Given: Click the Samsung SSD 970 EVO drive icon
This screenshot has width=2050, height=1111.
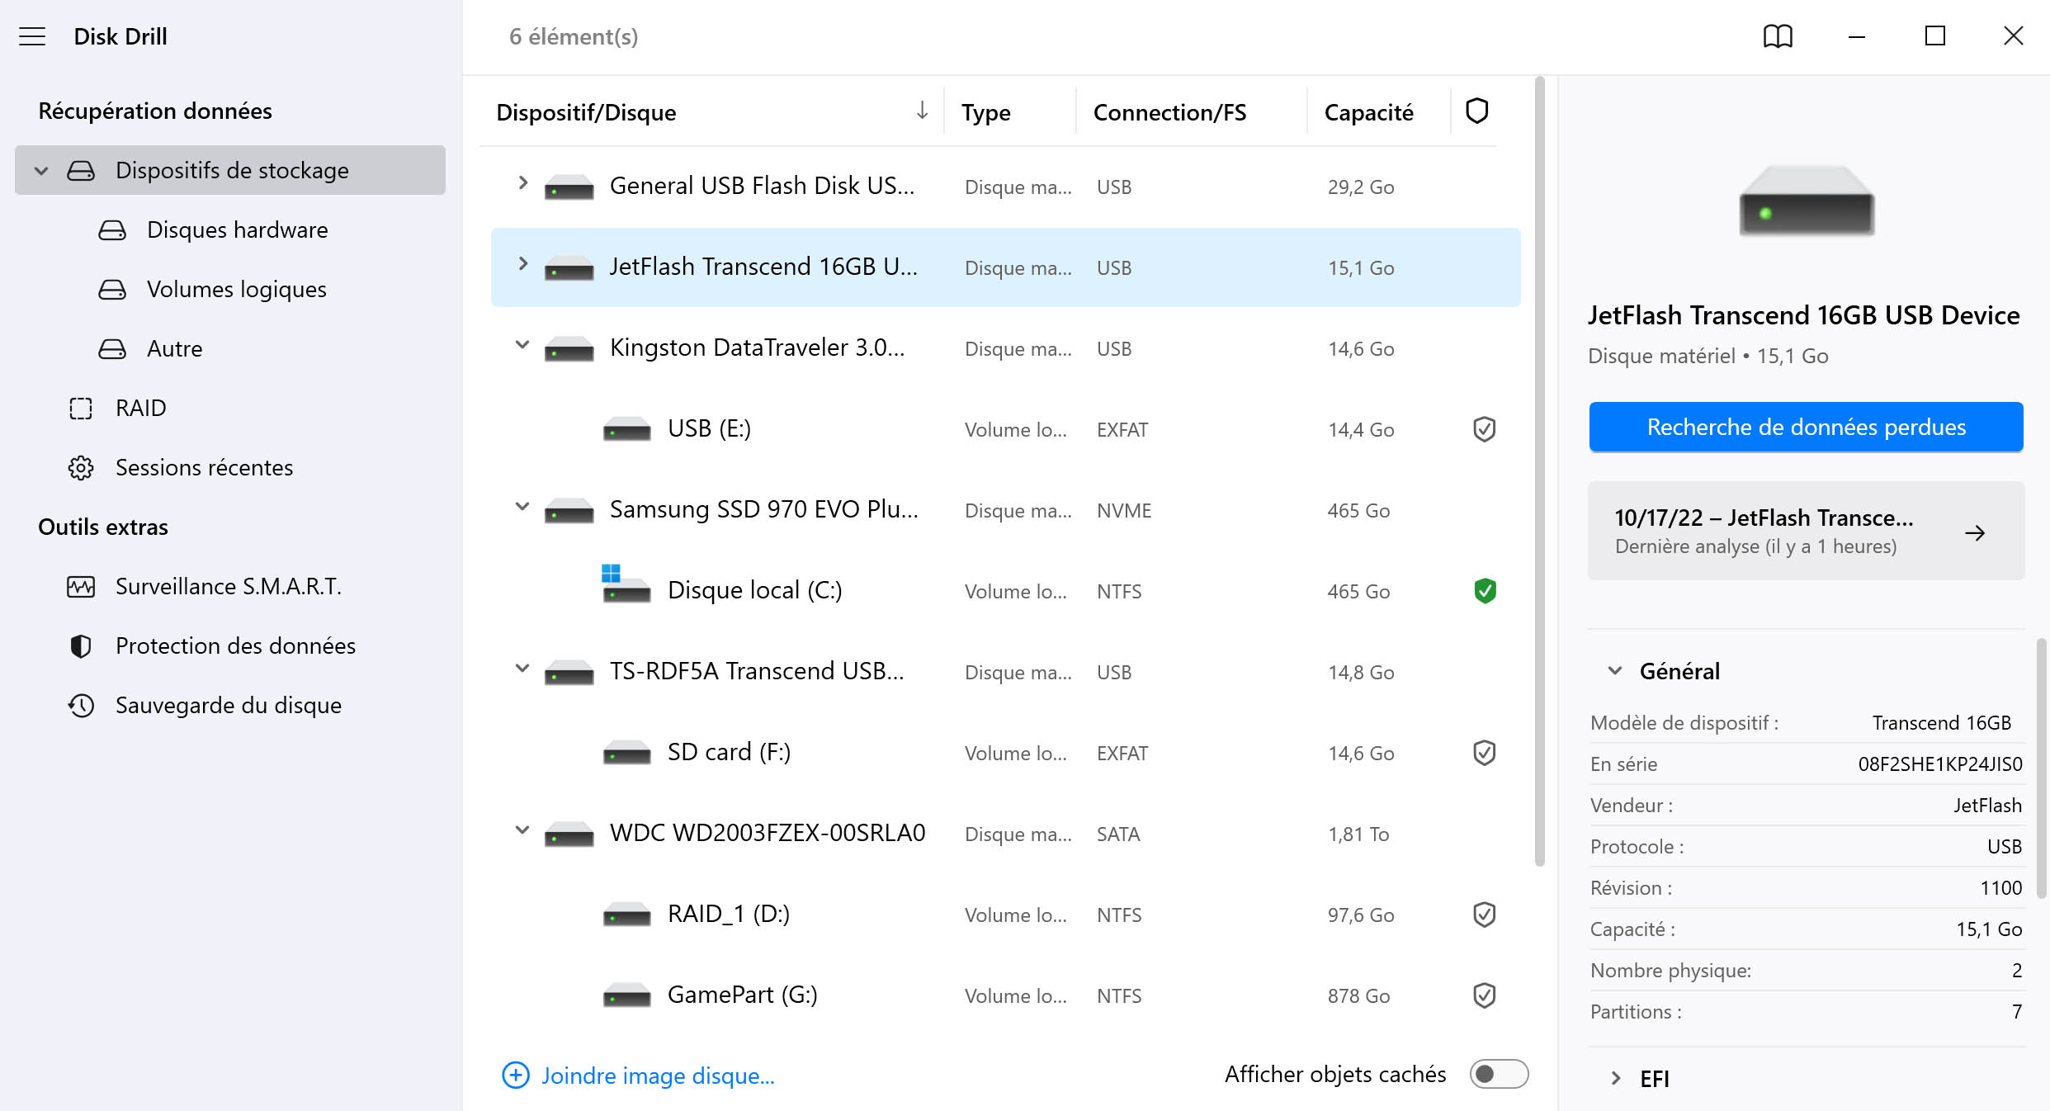Looking at the screenshot, I should tap(569, 511).
